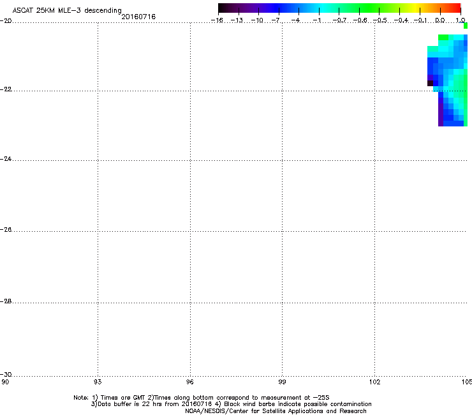Click the -28 latitude axis label
This screenshot has height=415, width=472.
[x=6, y=301]
